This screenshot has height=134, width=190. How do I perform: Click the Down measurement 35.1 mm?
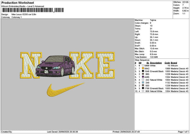(154, 40)
